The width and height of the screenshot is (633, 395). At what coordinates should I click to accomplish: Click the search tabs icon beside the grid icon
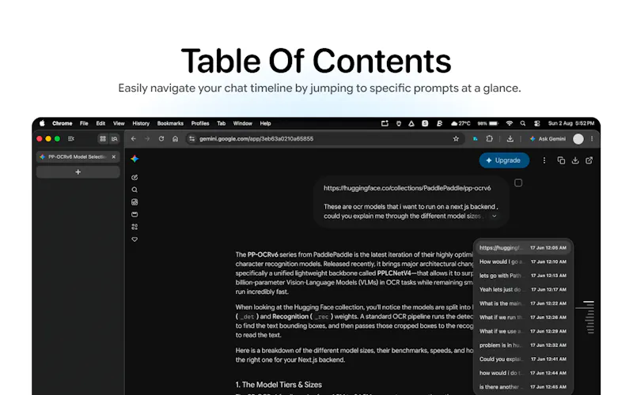[115, 139]
